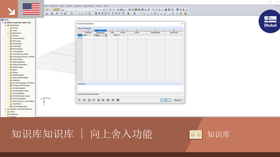Click the Kommentar text field
The image size is (280, 157).
tap(130, 88)
